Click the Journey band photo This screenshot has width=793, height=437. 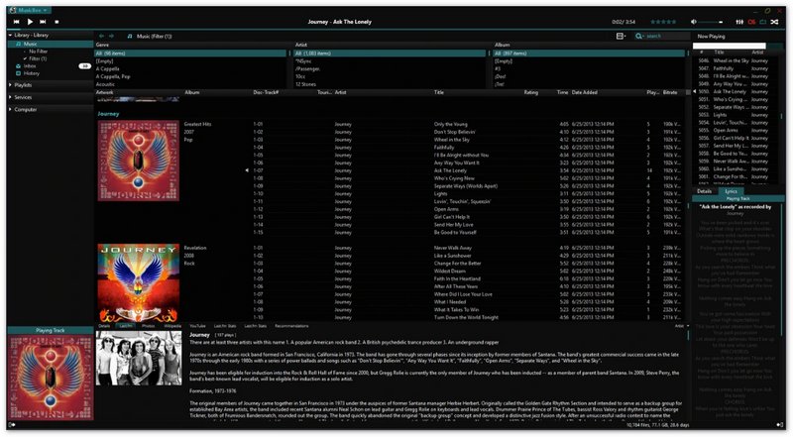139,359
